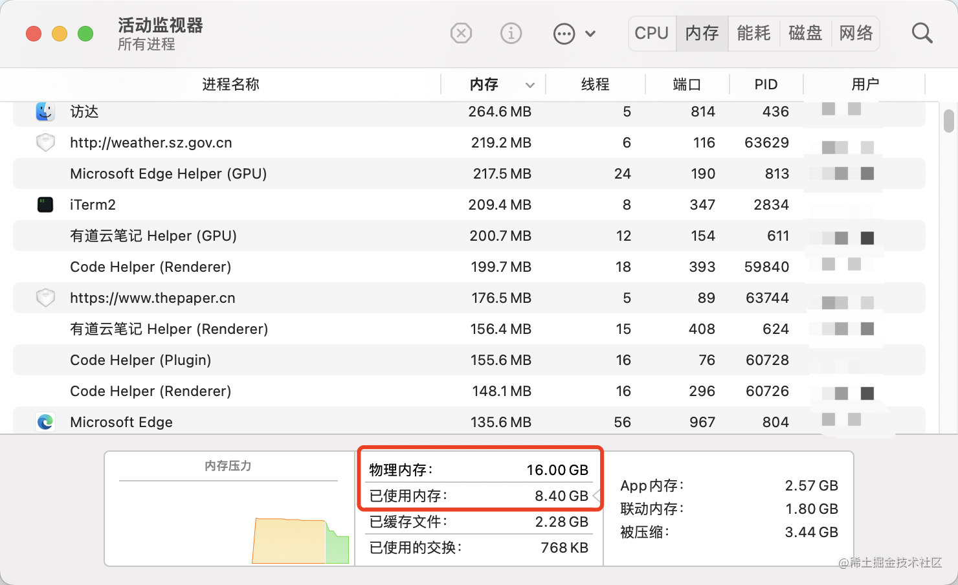
Task: Sort by 进程名称 column header
Action: point(230,84)
